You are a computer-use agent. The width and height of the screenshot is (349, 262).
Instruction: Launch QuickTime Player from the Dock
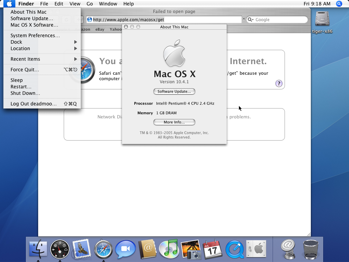pos(234,249)
